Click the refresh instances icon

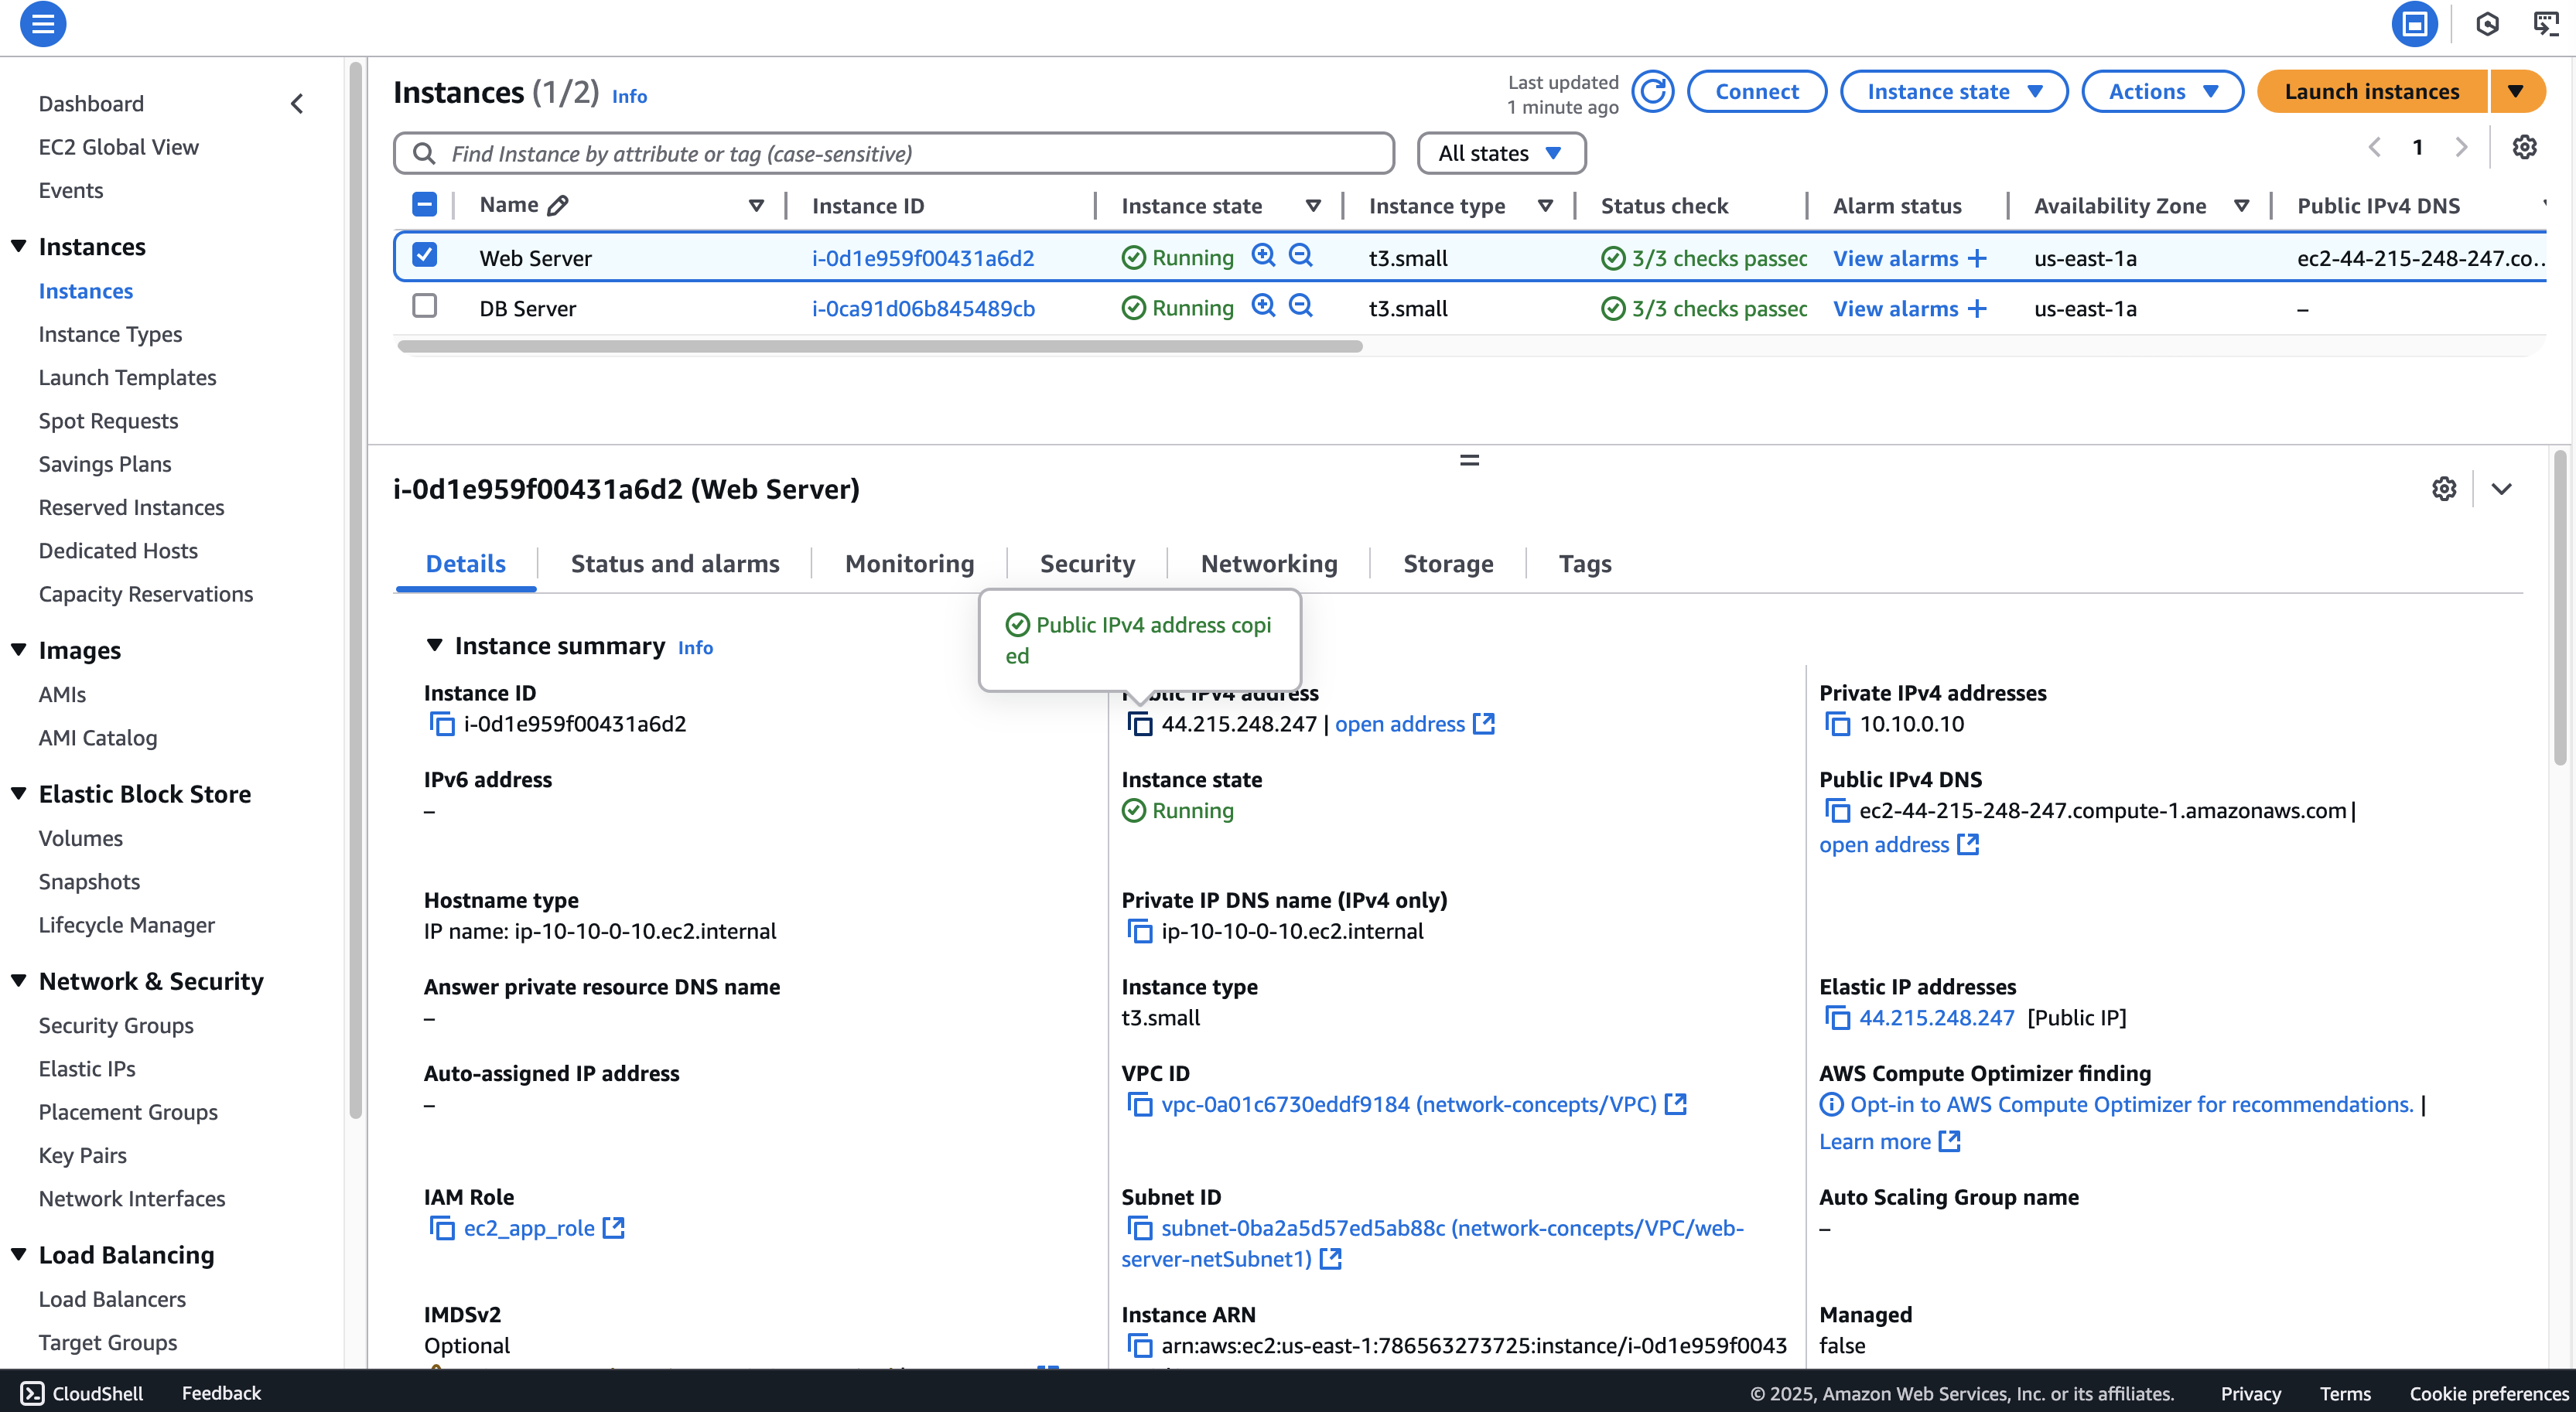pyautogui.click(x=1653, y=92)
